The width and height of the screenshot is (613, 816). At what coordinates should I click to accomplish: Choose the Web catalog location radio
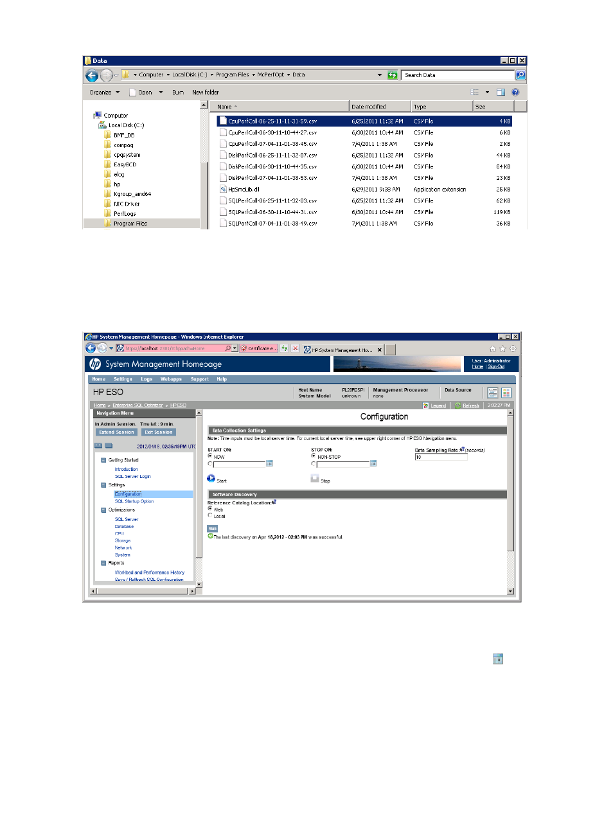210,508
